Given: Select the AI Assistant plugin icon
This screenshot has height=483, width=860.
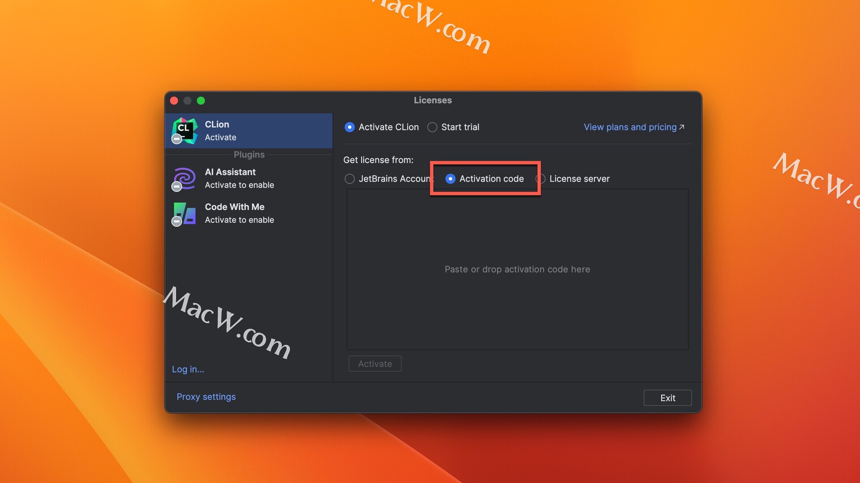Looking at the screenshot, I should [184, 178].
